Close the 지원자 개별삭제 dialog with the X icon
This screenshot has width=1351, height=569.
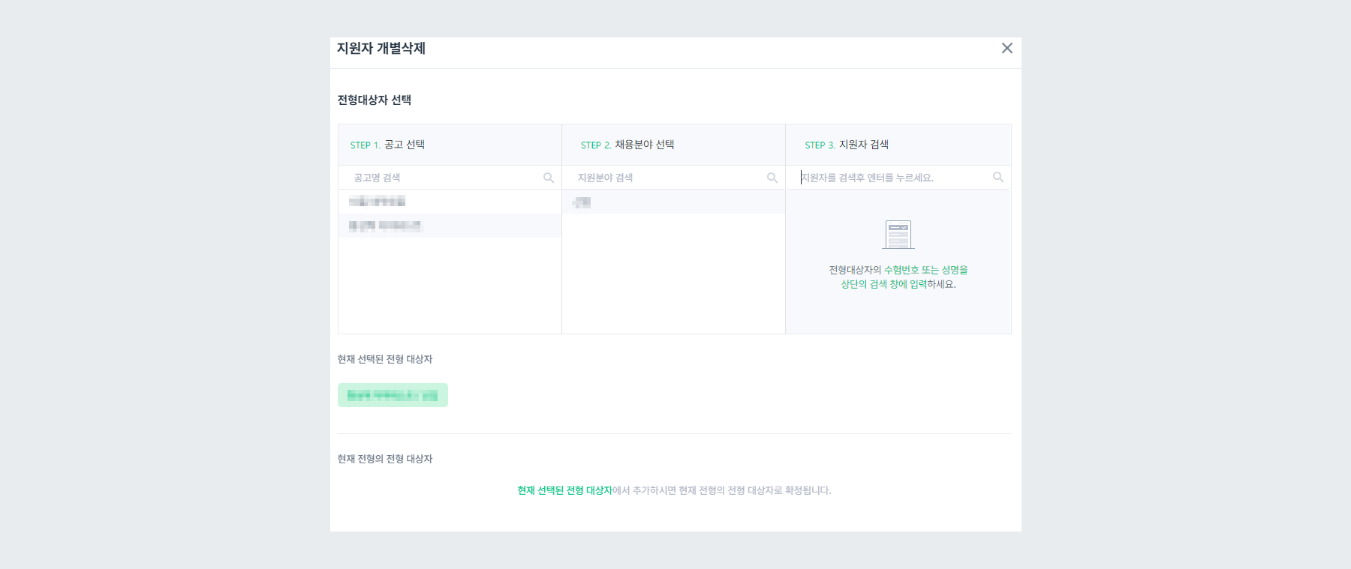[1007, 48]
